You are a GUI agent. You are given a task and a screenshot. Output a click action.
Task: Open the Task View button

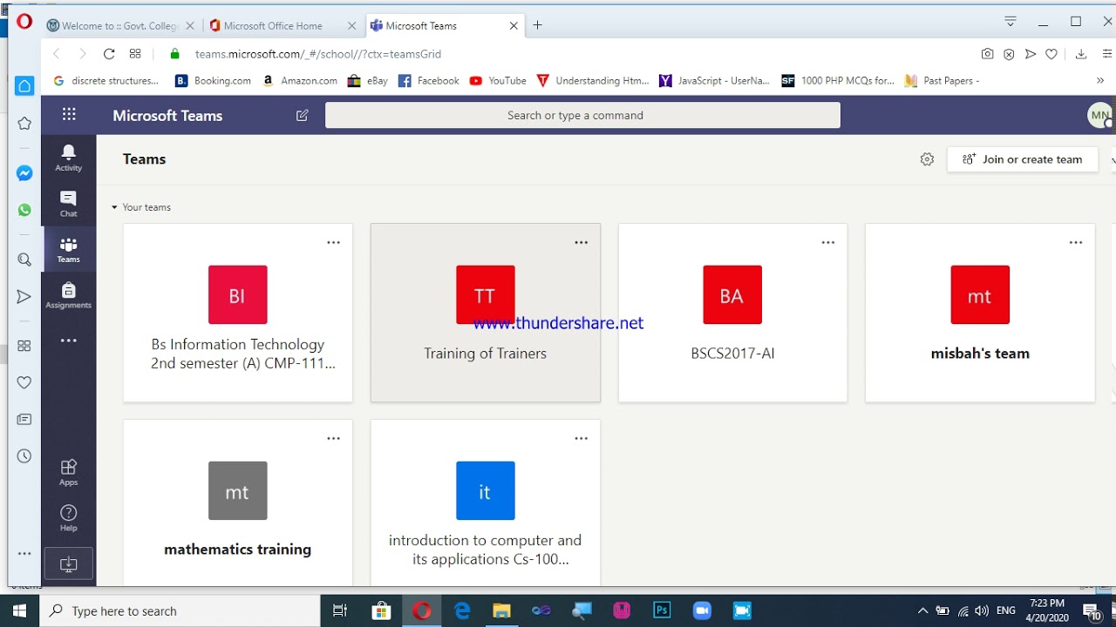click(x=341, y=610)
